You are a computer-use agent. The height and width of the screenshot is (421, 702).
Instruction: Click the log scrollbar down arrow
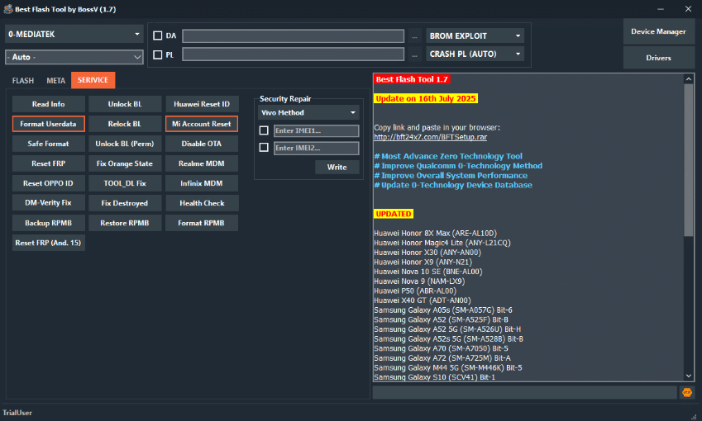coord(688,376)
